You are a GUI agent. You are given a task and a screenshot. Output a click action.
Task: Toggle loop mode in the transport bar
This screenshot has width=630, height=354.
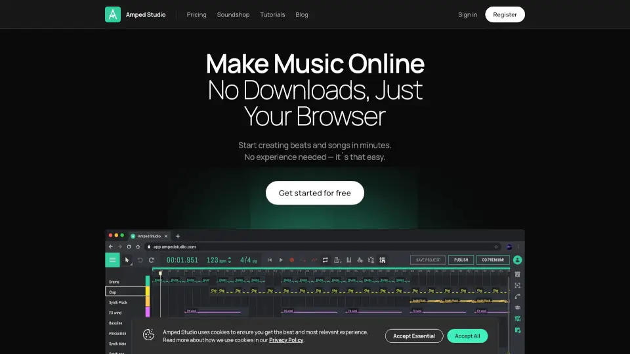325,260
